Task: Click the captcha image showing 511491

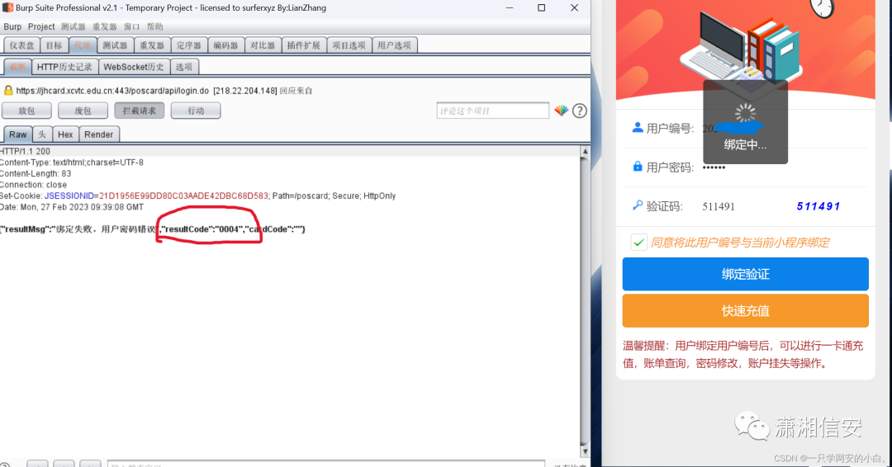Action: coord(818,206)
